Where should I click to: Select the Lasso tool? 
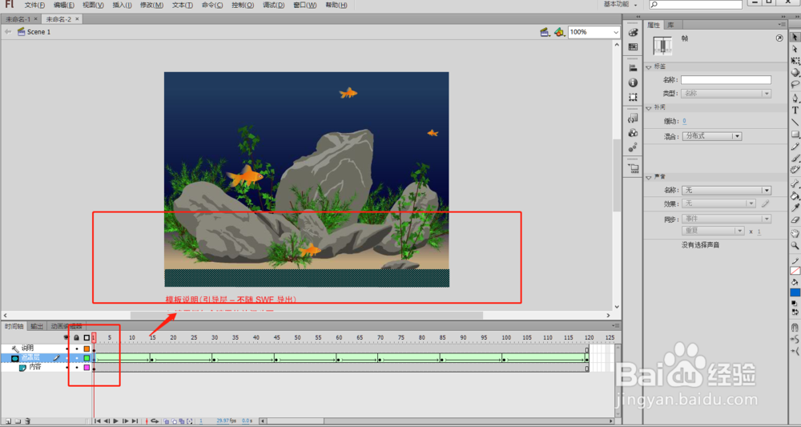pos(795,84)
